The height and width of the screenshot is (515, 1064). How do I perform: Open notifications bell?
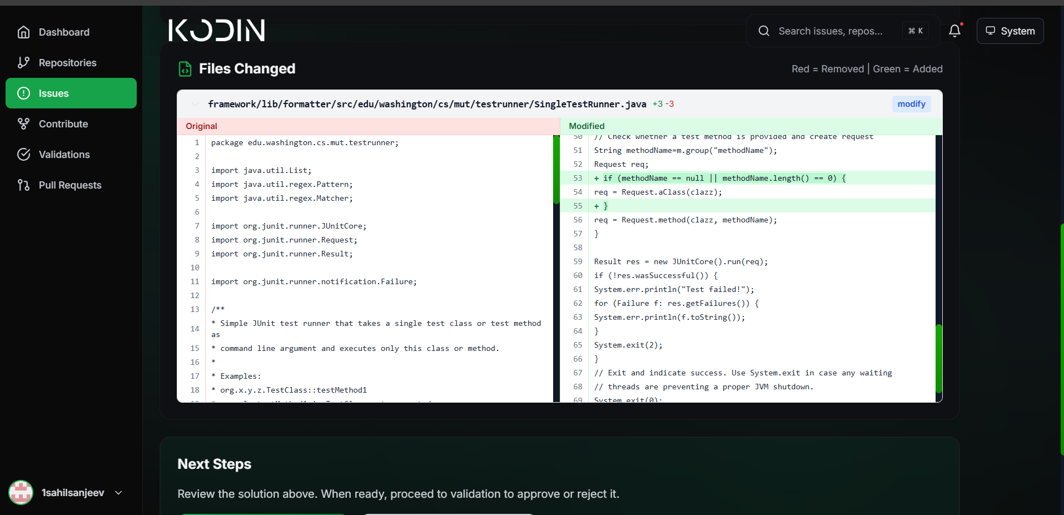[954, 31]
